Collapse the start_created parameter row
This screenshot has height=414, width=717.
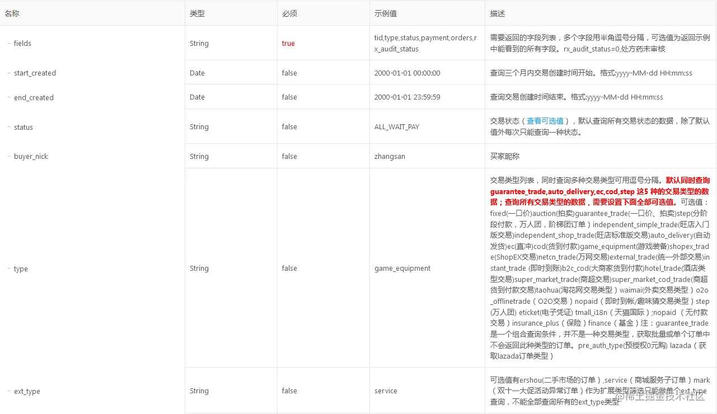click(x=8, y=73)
